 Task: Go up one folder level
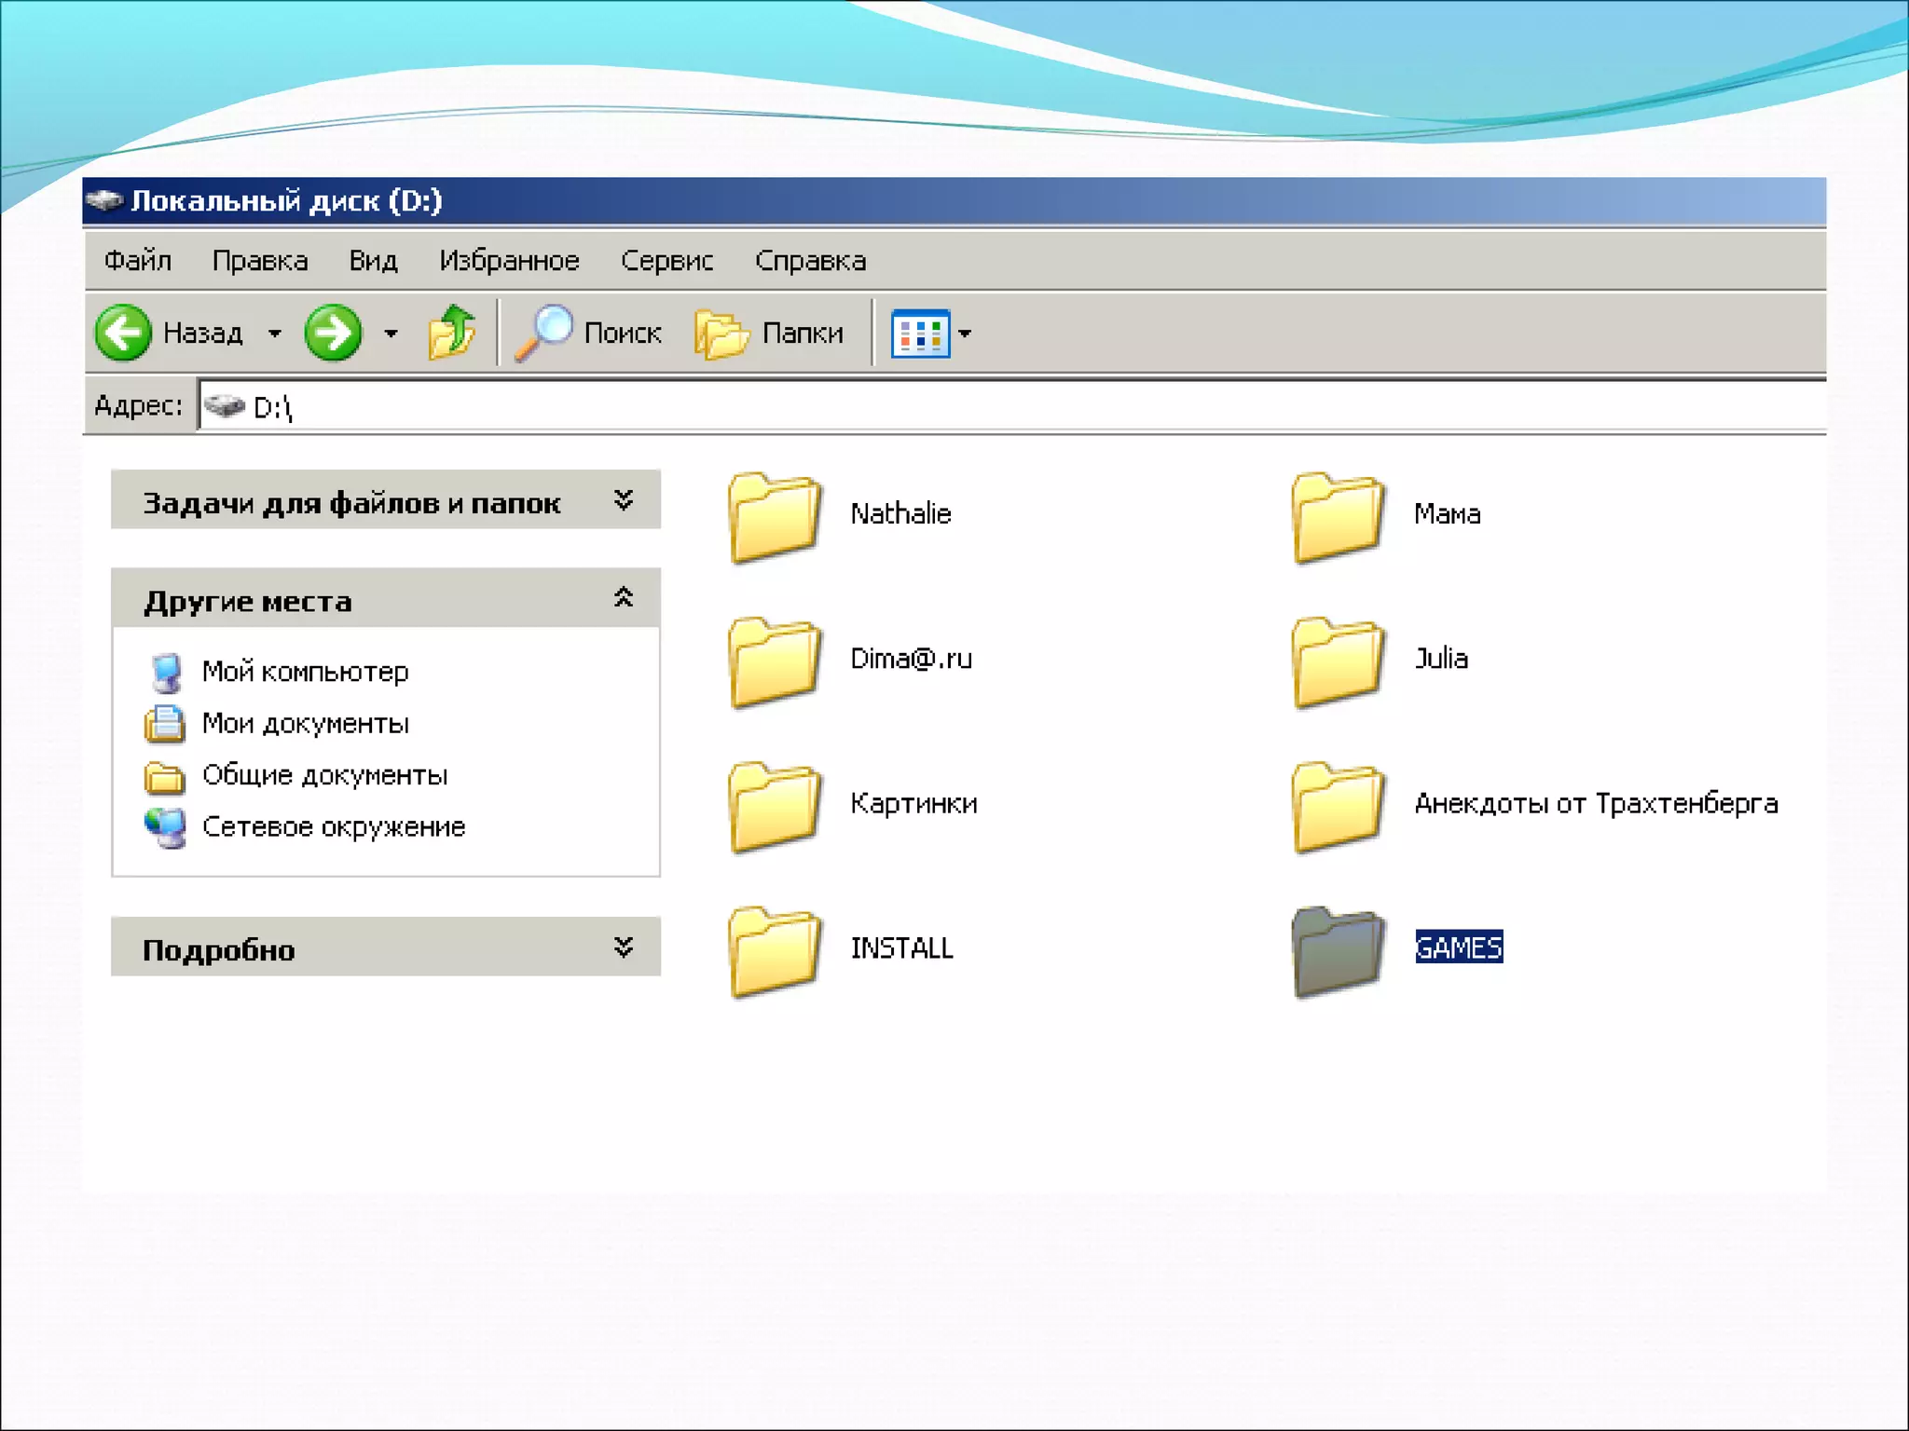point(451,333)
